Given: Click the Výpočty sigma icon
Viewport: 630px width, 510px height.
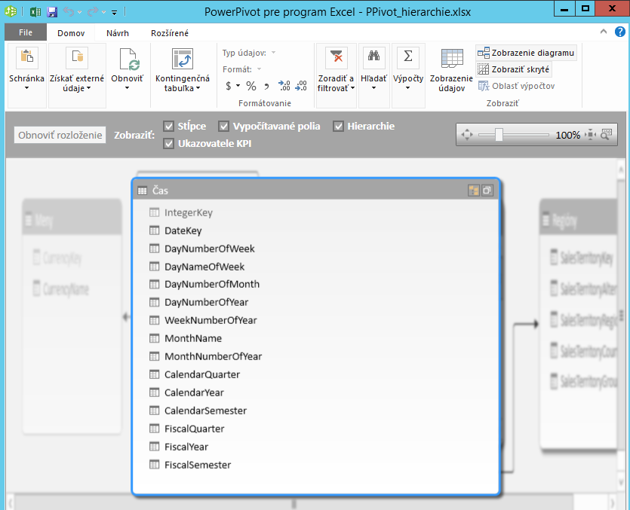Looking at the screenshot, I should click(408, 58).
